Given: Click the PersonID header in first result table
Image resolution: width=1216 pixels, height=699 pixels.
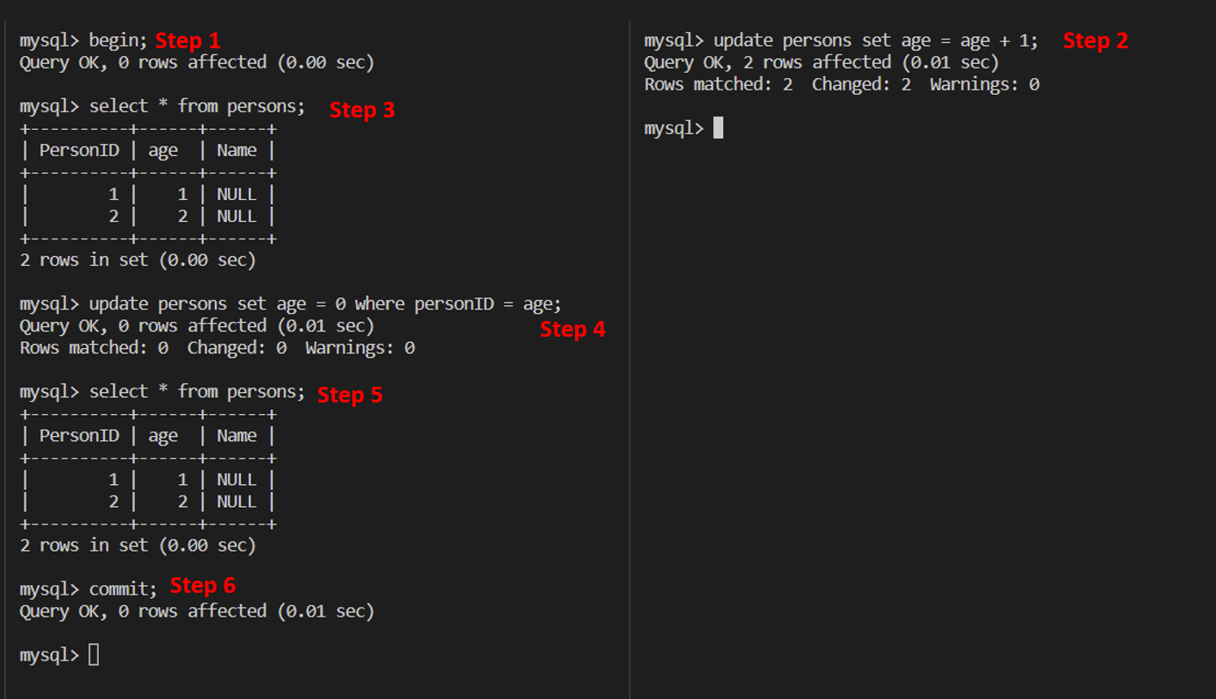Looking at the screenshot, I should click(x=79, y=150).
